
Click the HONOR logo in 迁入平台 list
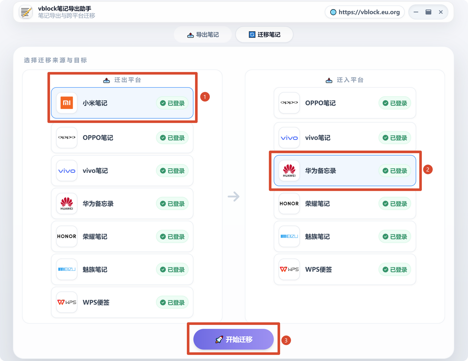click(x=289, y=203)
